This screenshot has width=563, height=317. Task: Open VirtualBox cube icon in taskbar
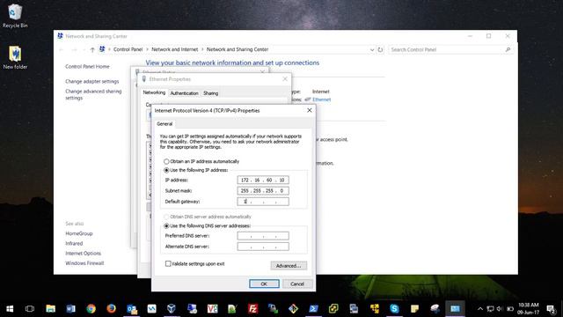172,309
